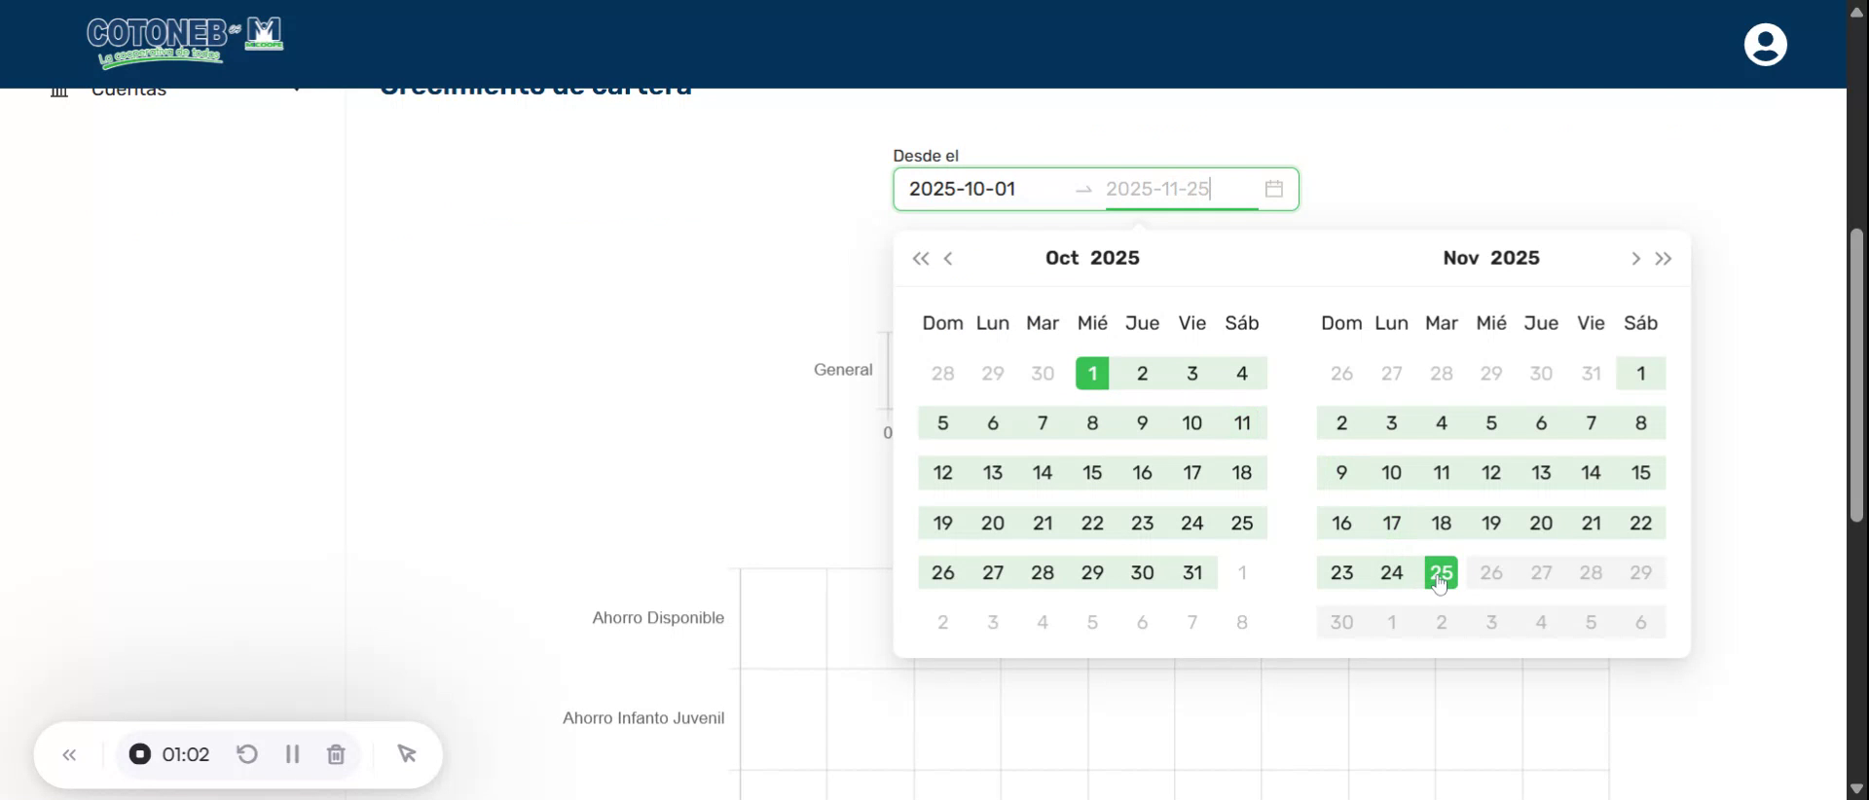Pick November 10 in the right calendar
Screen dimensions: 1869x800
pos(1392,473)
